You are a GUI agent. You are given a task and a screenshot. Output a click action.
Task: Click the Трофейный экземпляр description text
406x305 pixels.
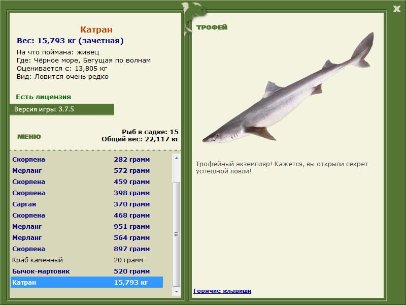282,168
